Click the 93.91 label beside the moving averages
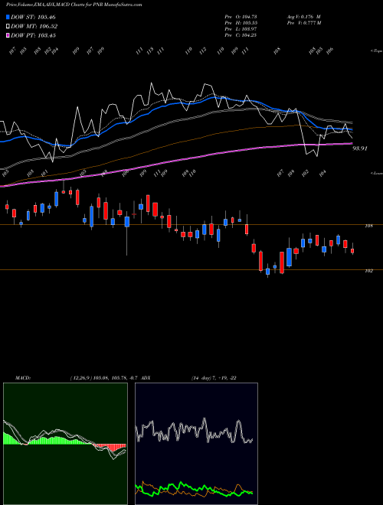 tap(360, 148)
